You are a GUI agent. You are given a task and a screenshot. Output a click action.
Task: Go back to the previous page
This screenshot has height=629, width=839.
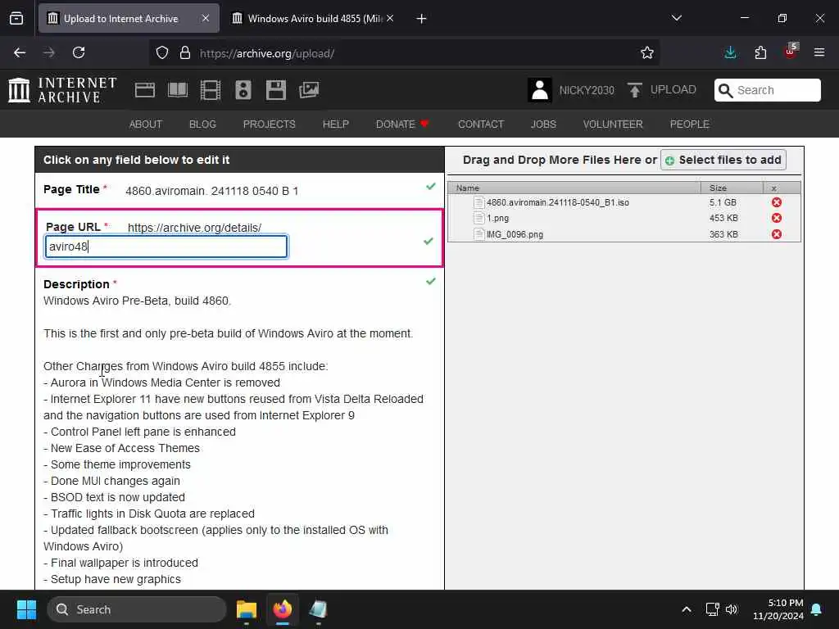pyautogui.click(x=20, y=52)
